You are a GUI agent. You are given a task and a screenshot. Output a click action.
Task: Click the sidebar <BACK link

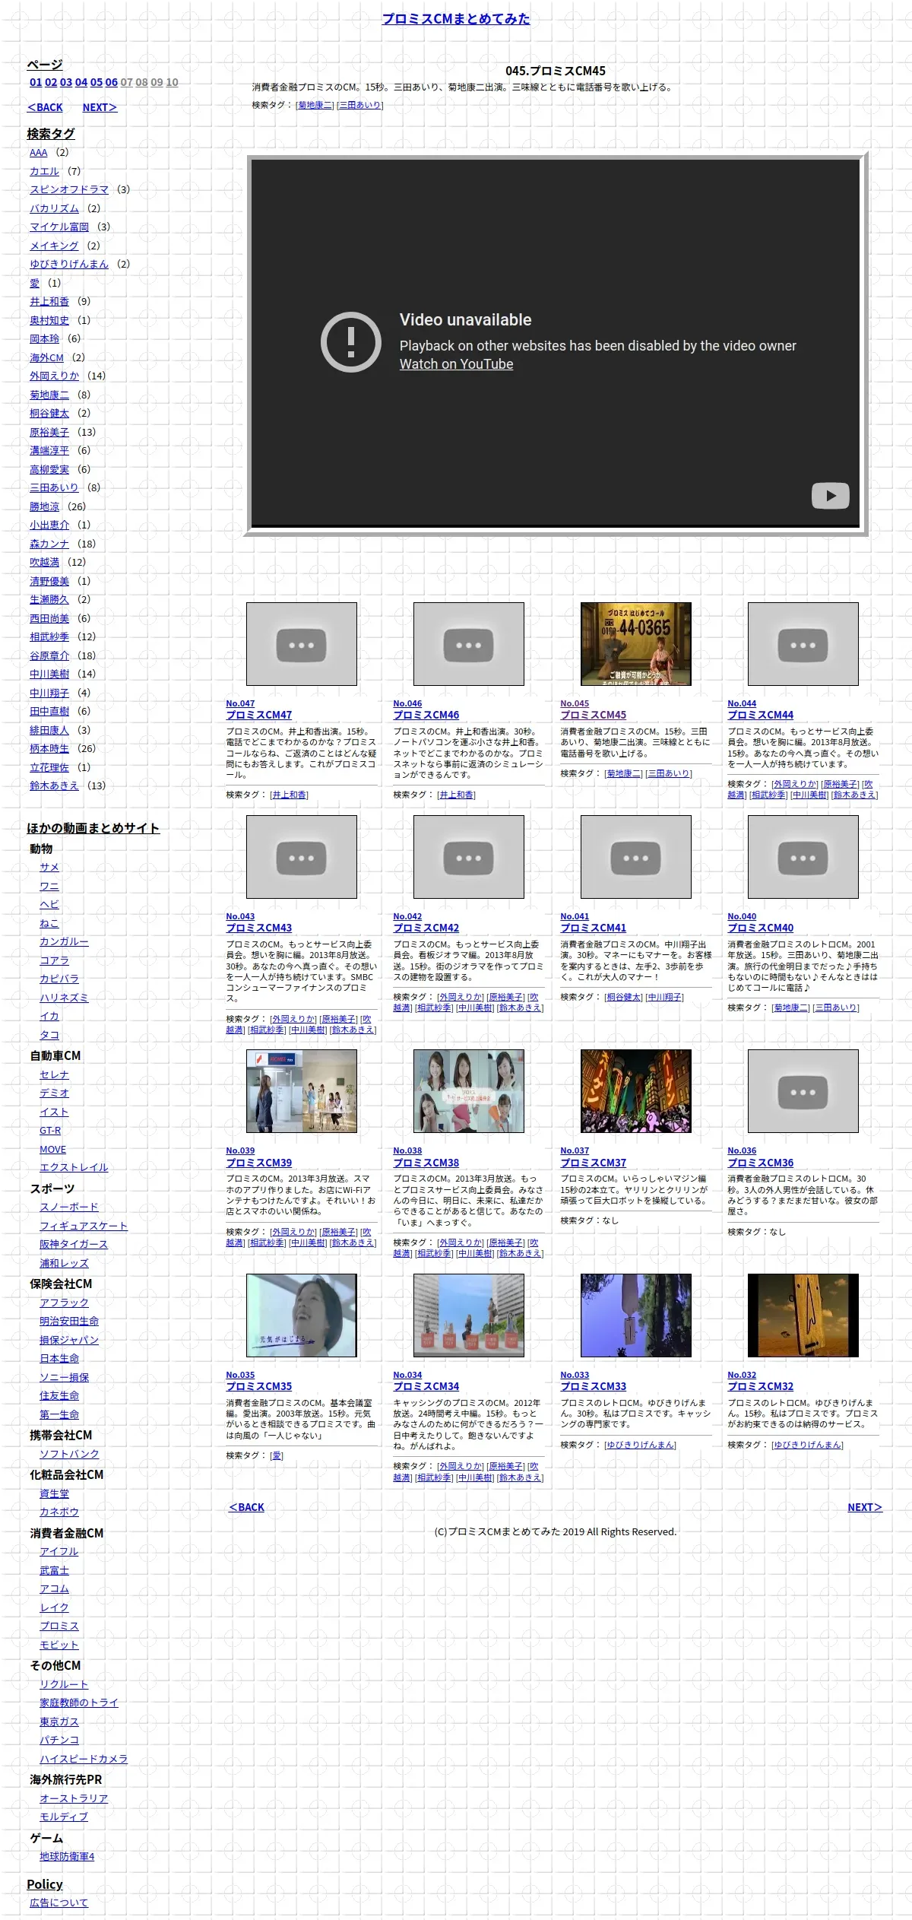tap(46, 107)
